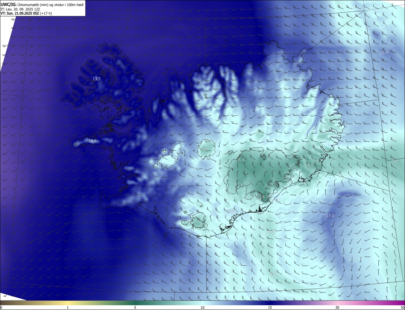Click the 13.5 value over the Westfjords

pyautogui.click(x=97, y=79)
